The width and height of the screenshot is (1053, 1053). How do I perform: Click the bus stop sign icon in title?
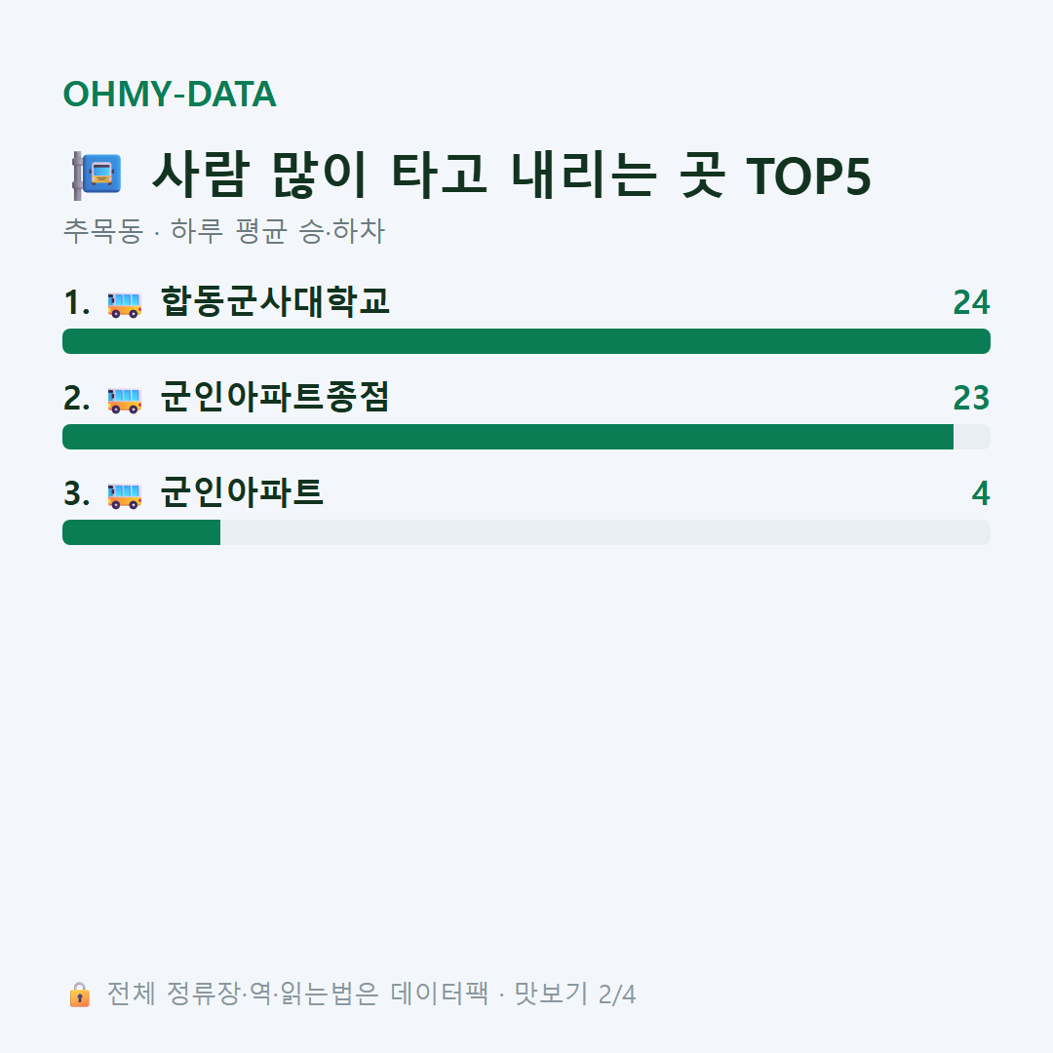tap(97, 175)
